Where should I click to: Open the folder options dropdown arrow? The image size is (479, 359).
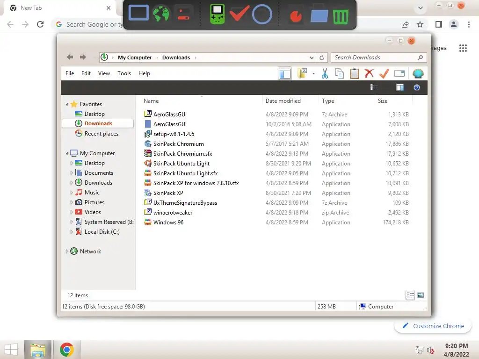pos(313,73)
